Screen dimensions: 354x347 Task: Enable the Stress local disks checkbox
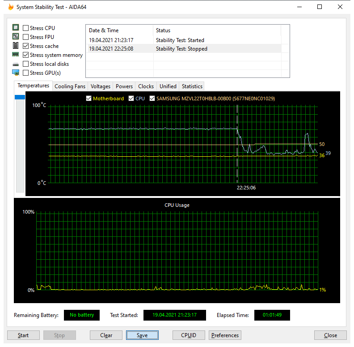click(26, 64)
